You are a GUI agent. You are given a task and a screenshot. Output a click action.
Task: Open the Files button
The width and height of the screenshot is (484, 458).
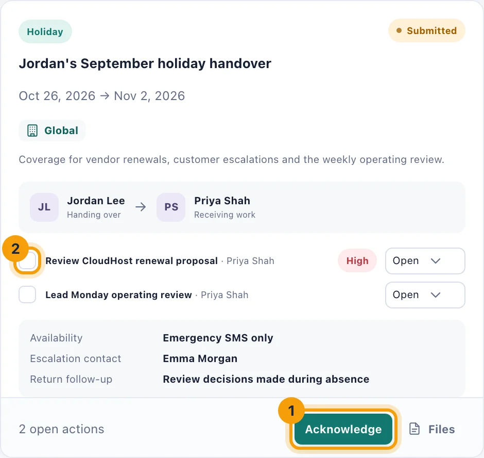432,429
